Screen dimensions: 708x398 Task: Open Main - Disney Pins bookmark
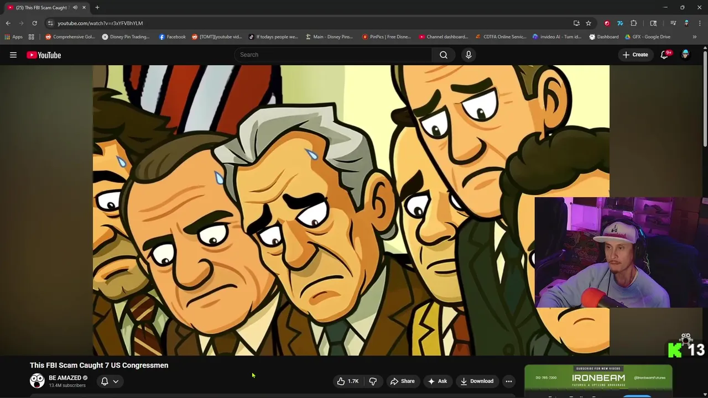[329, 37]
